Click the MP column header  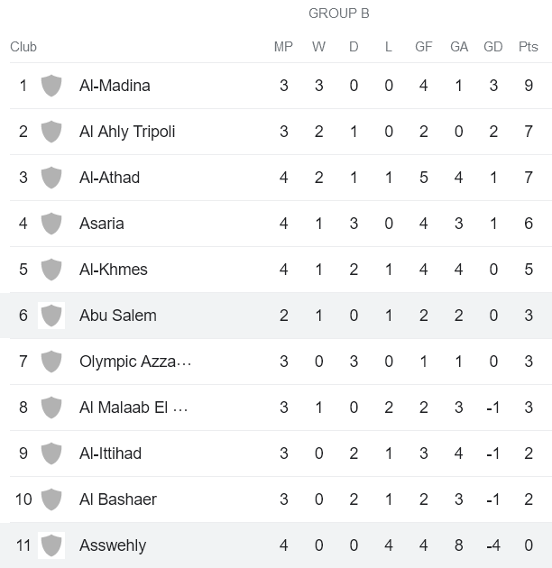283,47
